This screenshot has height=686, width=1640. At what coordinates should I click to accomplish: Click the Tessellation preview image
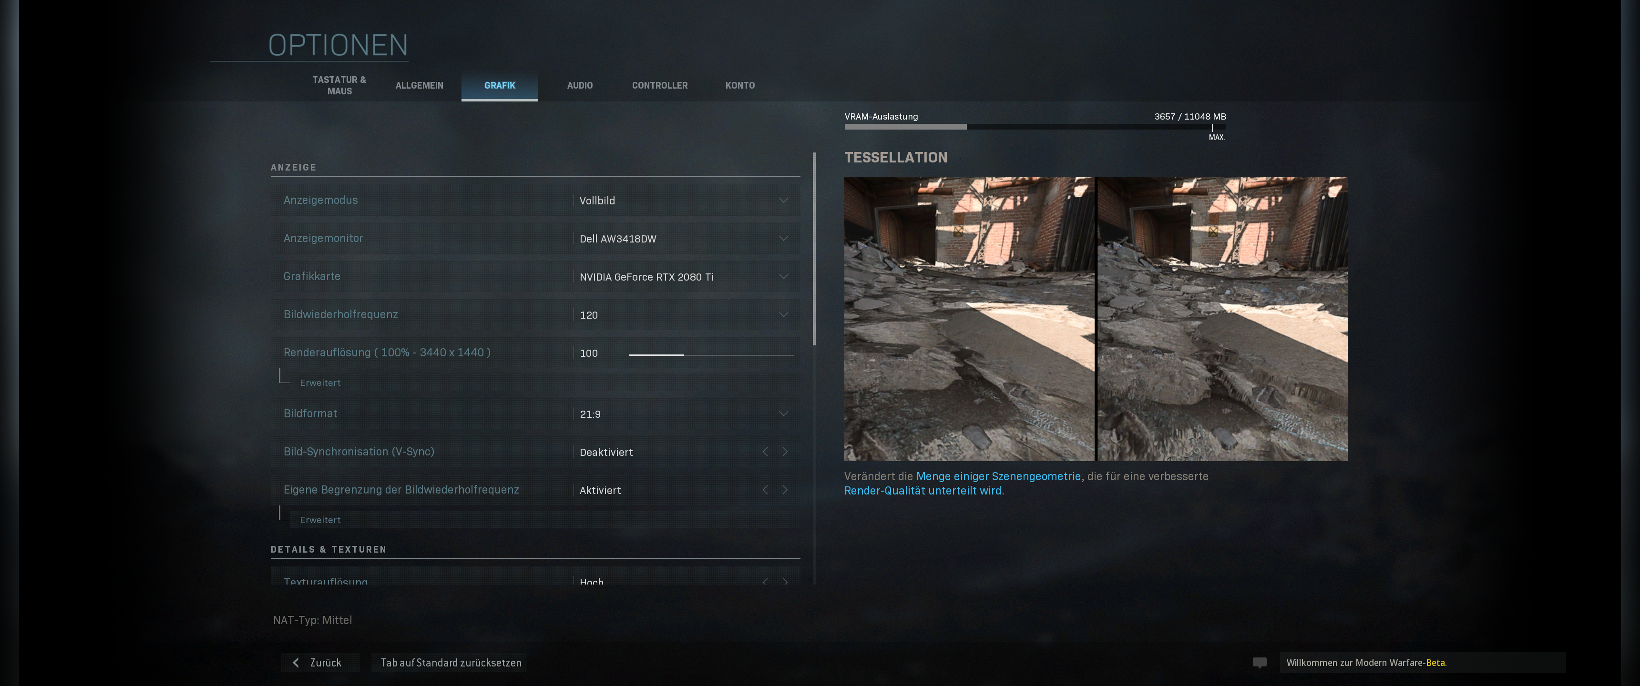coord(1095,318)
